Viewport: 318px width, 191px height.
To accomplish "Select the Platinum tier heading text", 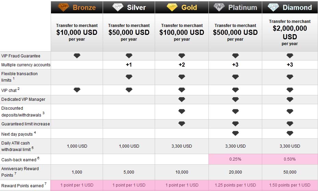I will click(243, 8).
